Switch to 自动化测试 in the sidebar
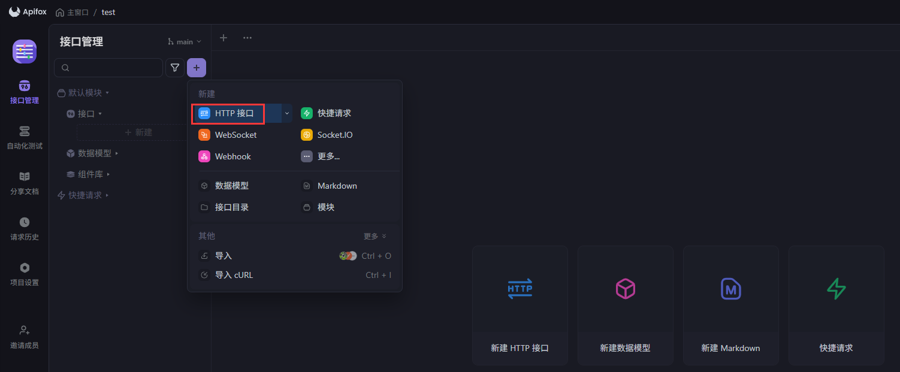Image resolution: width=900 pixels, height=372 pixels. click(24, 137)
